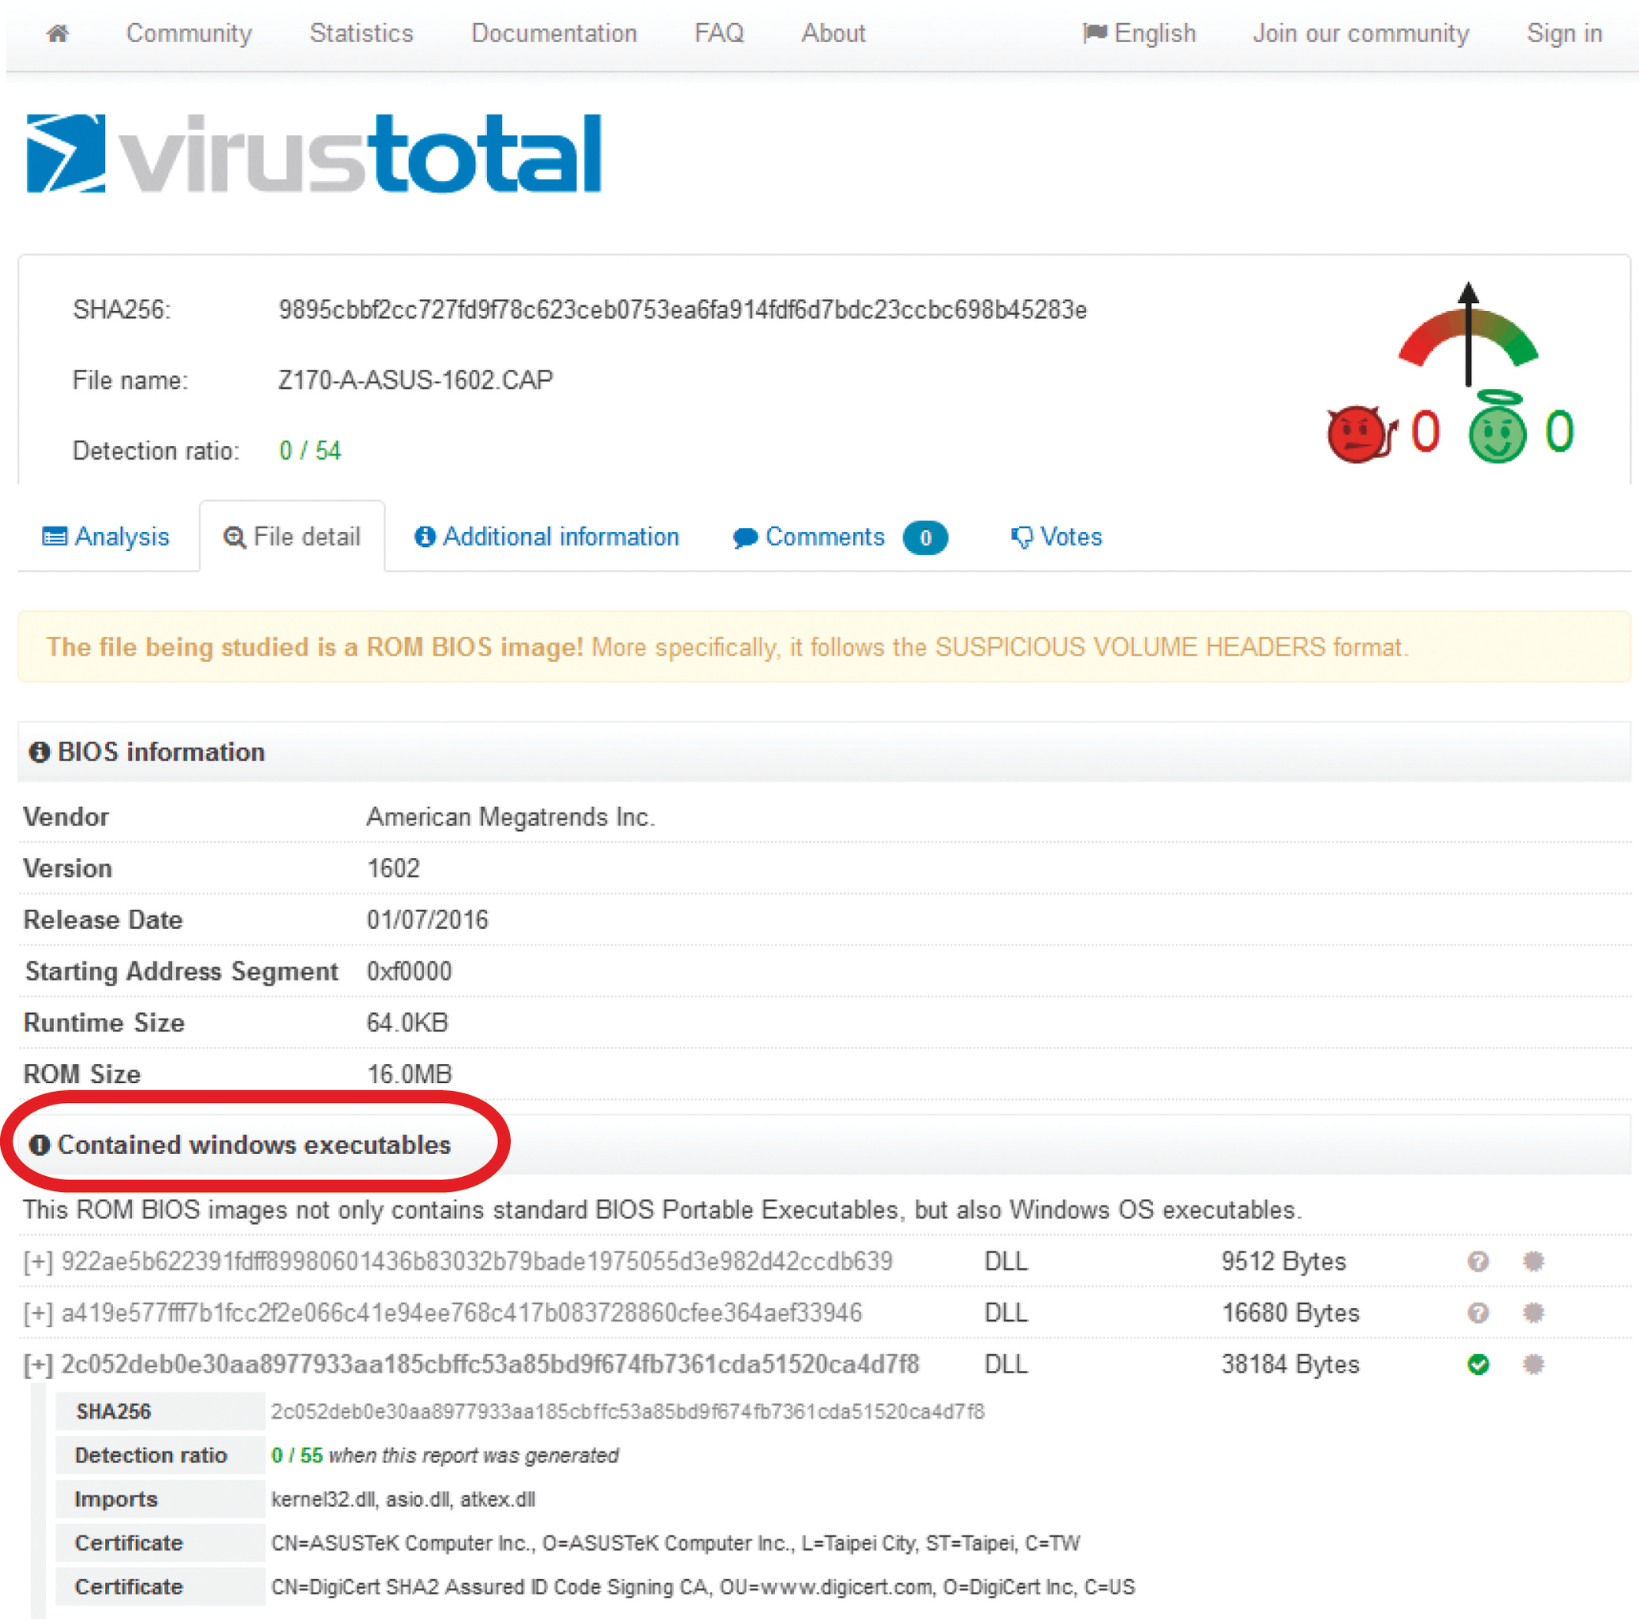1639x1619 pixels.
Task: Click the question mark icon on 9512 Bytes row
Action: tap(1477, 1261)
